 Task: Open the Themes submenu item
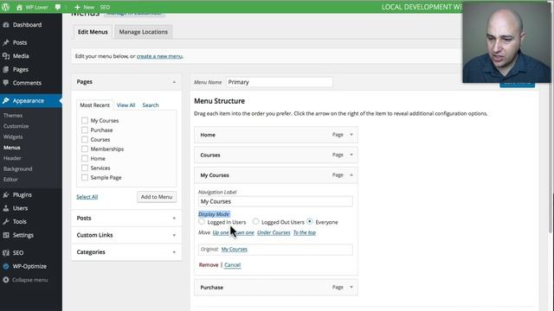(x=13, y=115)
